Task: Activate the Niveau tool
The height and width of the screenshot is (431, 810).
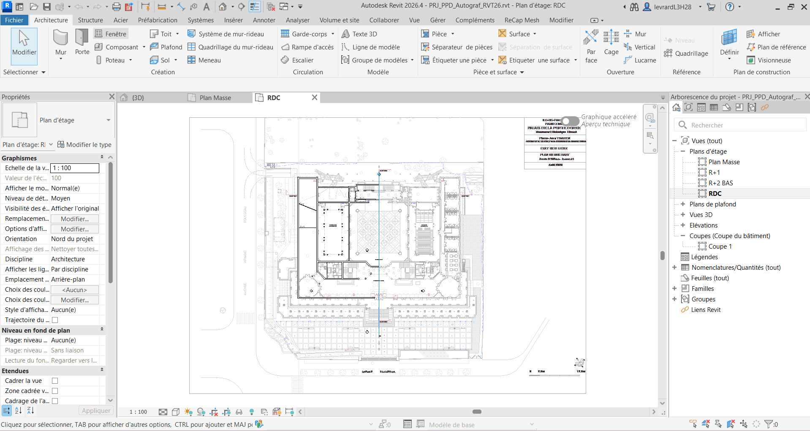Action: point(681,40)
